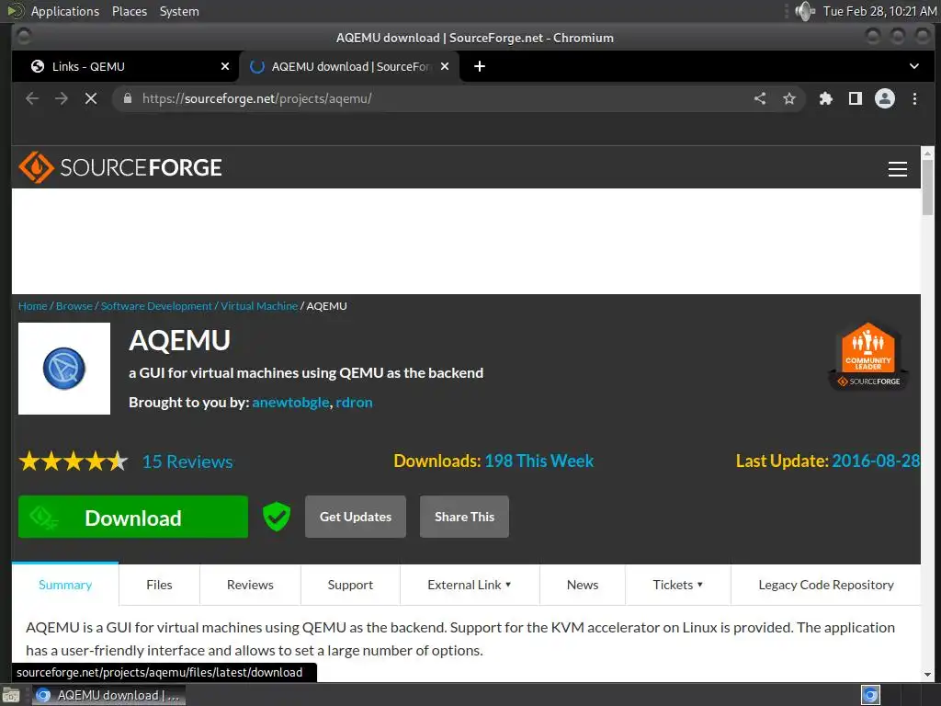
Task: Click the Share This button
Action: [464, 517]
